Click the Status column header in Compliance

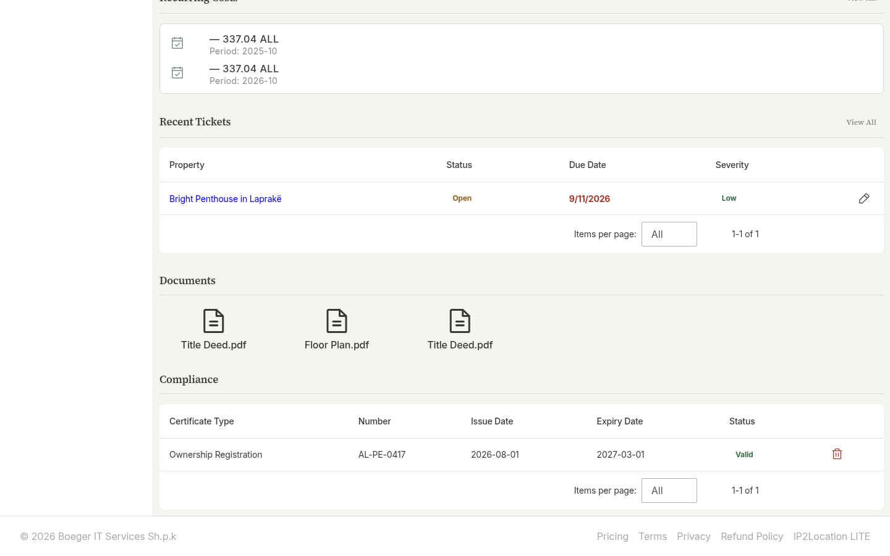coord(742,421)
